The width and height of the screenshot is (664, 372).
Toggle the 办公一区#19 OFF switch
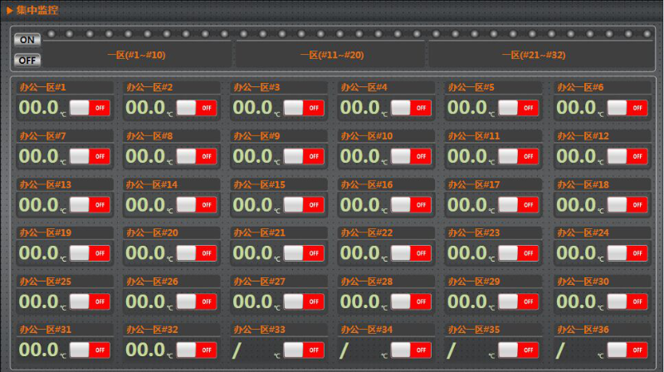coord(90,252)
